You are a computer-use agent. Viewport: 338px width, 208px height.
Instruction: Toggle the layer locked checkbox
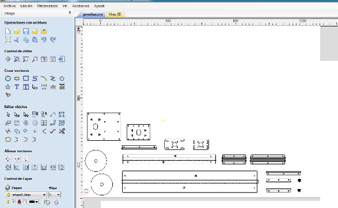point(24,202)
